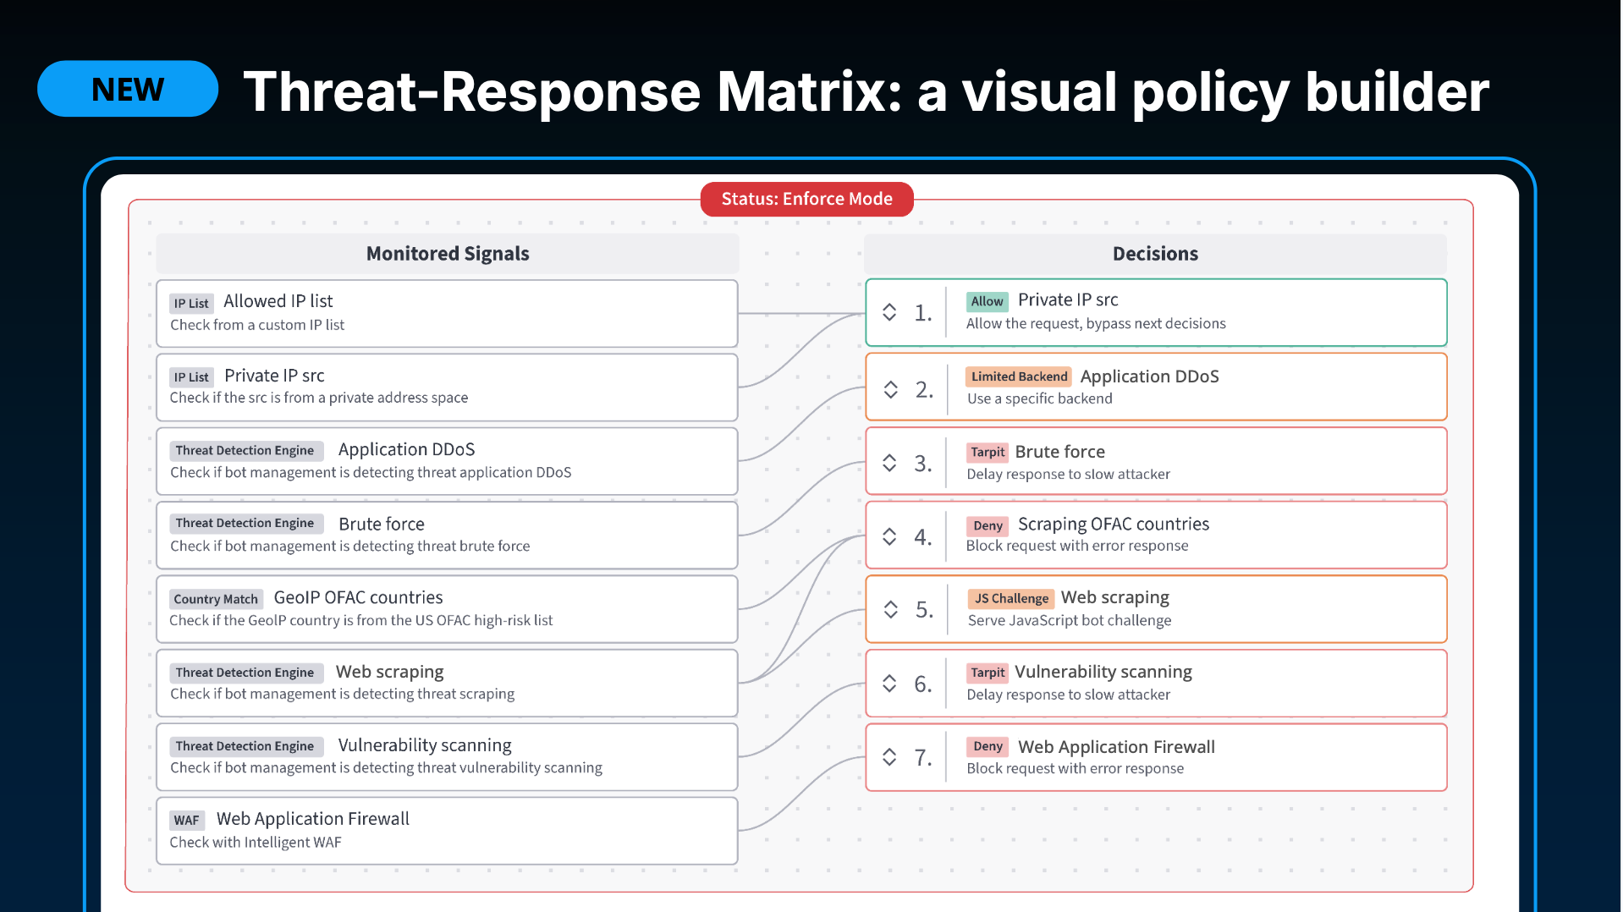Click the Status: Enforce Mode badge
1623x912 pixels.
pyautogui.click(x=806, y=199)
